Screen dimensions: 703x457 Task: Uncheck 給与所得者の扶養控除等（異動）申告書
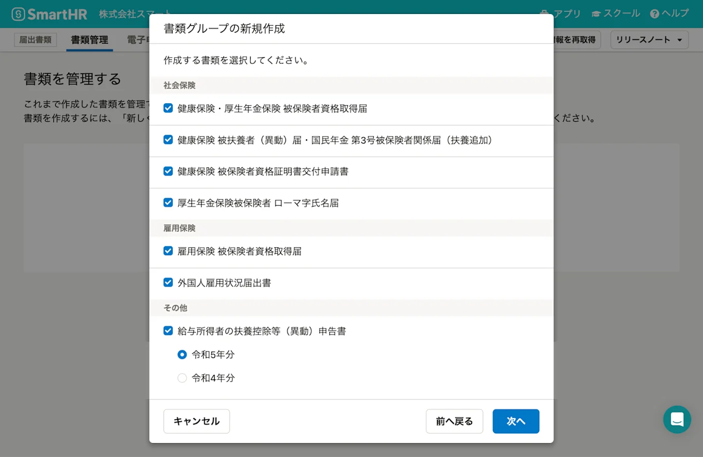(x=168, y=330)
